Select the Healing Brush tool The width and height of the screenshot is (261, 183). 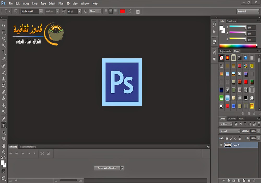(4, 66)
